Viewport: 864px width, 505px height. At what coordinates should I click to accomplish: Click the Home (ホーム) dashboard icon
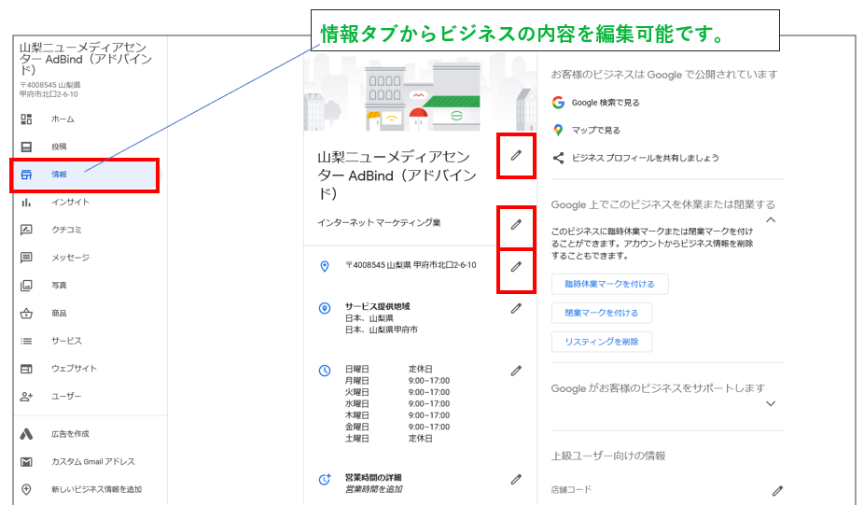click(26, 119)
